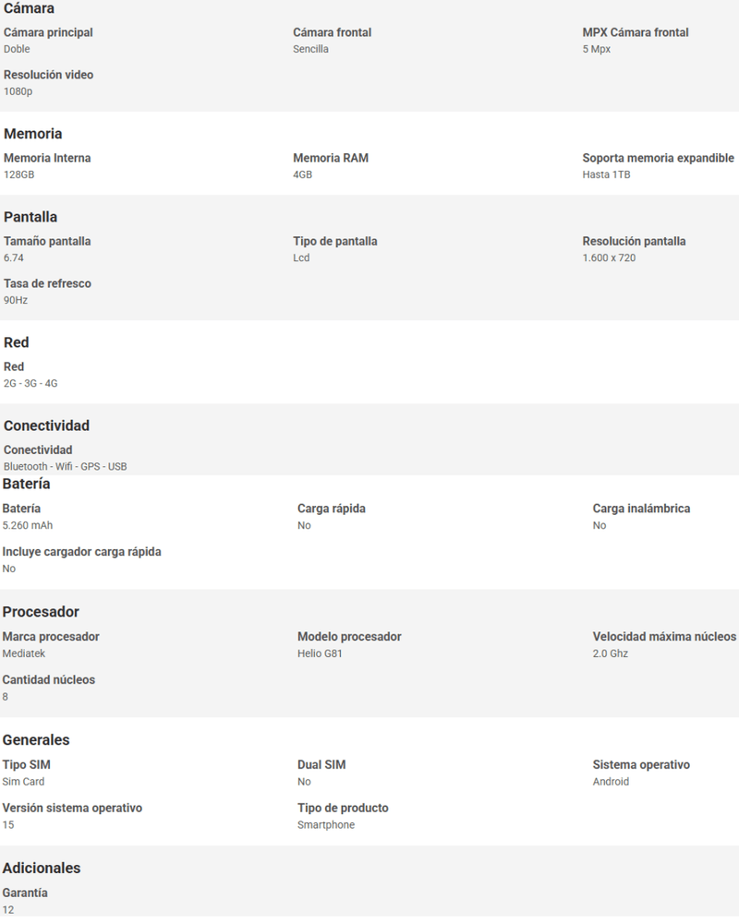
Task: Select the Conectividad section heading
Action: 46,426
